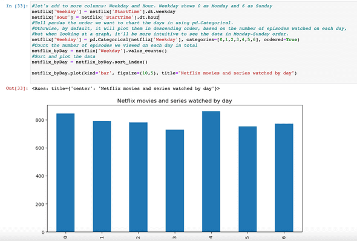Click the .value_counts() call
The width and height of the screenshot is (357, 241).
click(146, 51)
